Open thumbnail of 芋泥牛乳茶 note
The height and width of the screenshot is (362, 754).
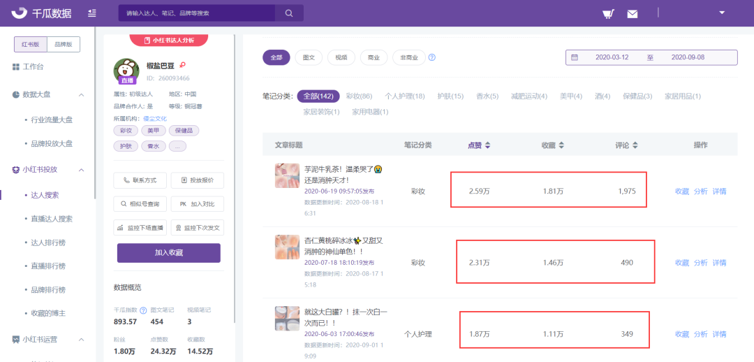pos(288,175)
